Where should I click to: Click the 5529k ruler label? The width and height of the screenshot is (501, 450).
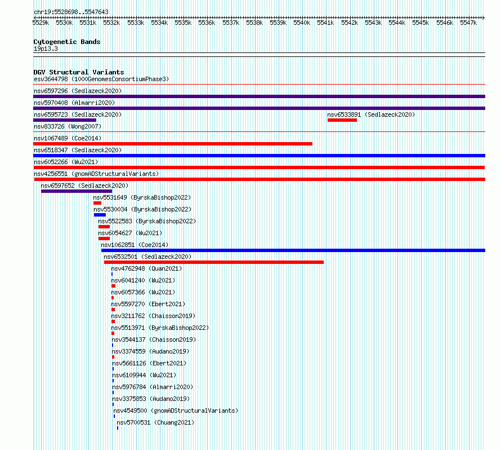click(41, 23)
